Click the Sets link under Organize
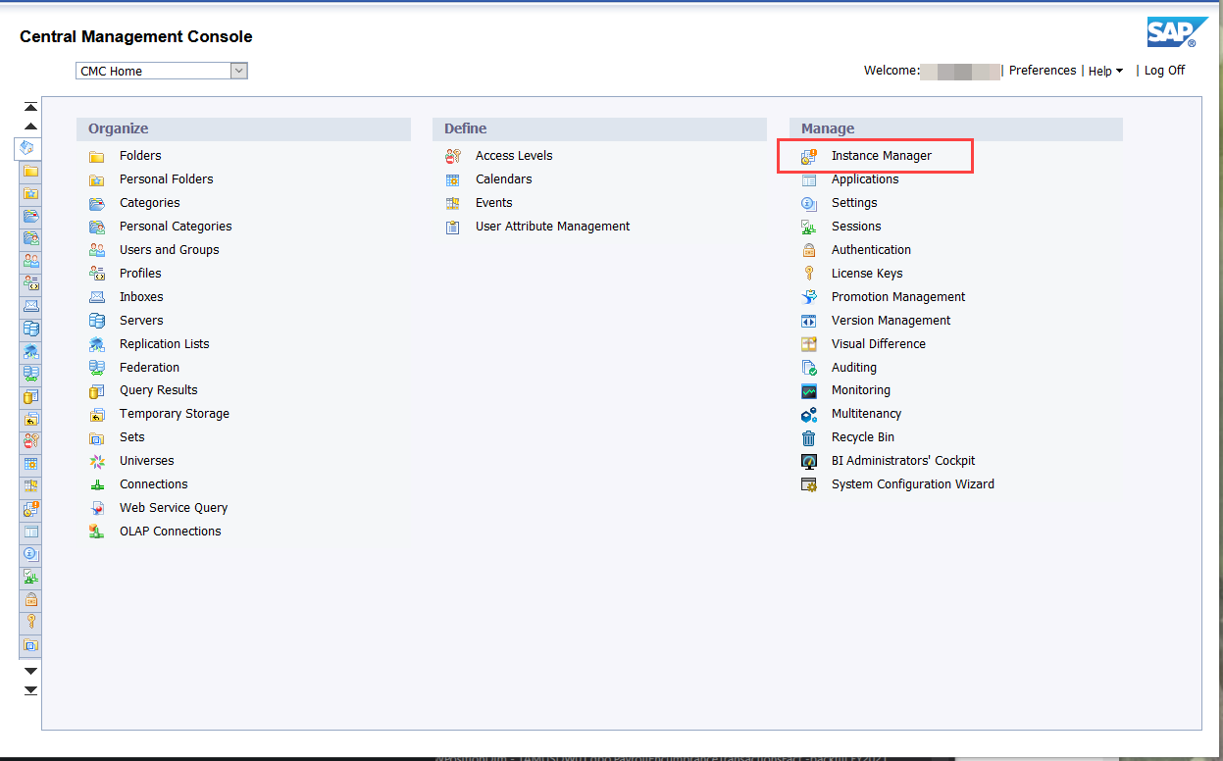 [132, 437]
